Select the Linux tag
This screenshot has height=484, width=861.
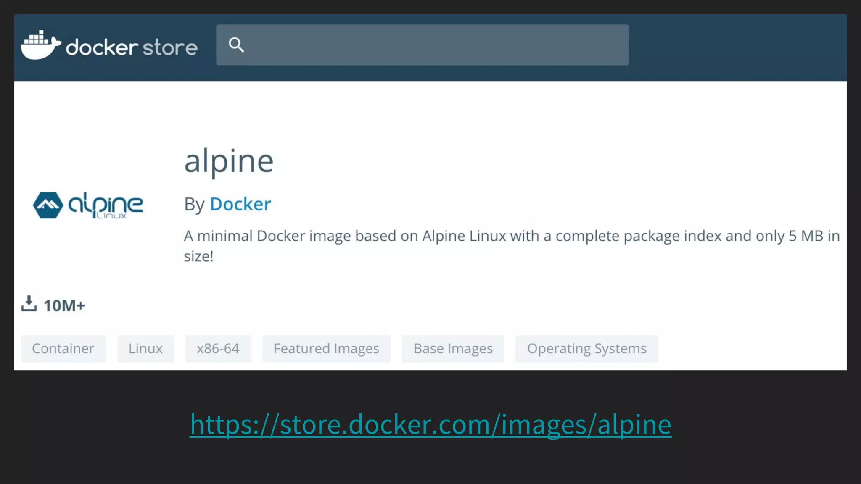(x=145, y=348)
